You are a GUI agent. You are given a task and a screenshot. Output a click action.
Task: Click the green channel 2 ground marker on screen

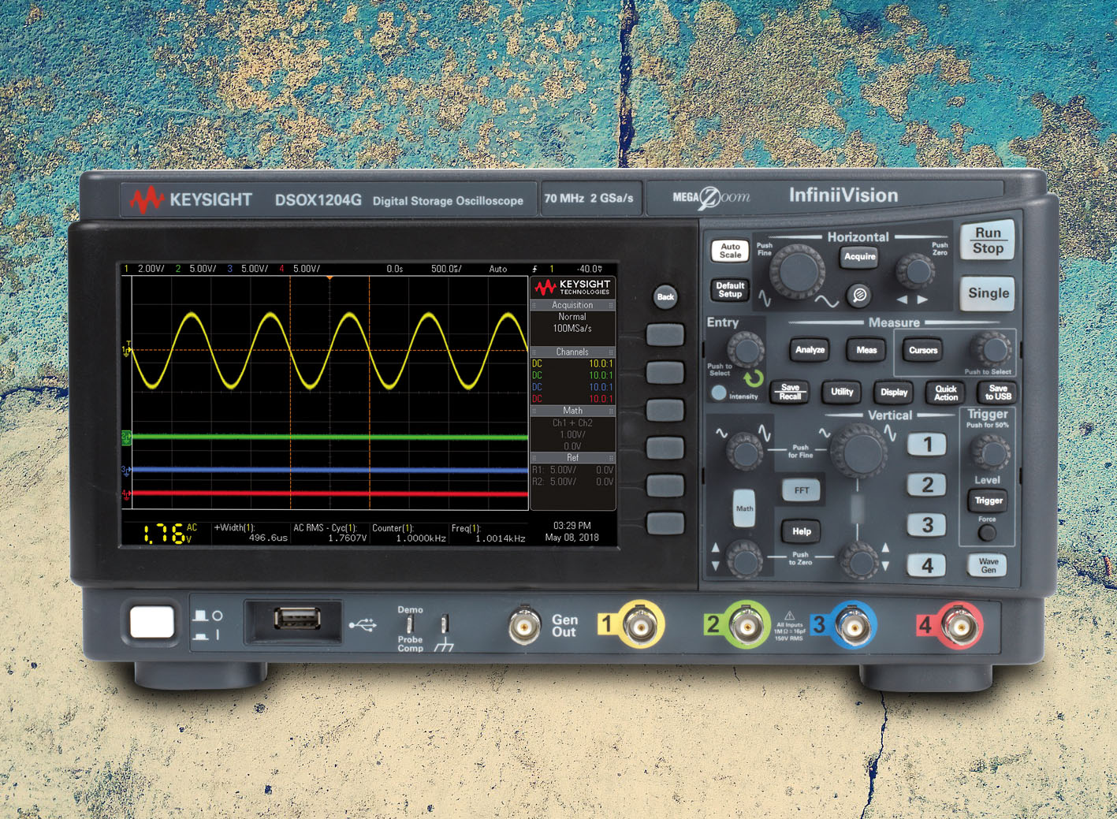click(x=126, y=437)
